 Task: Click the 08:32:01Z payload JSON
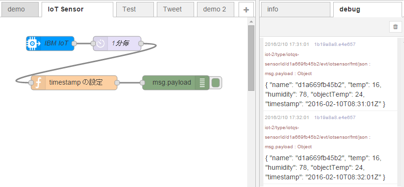pyautogui.click(x=325, y=168)
